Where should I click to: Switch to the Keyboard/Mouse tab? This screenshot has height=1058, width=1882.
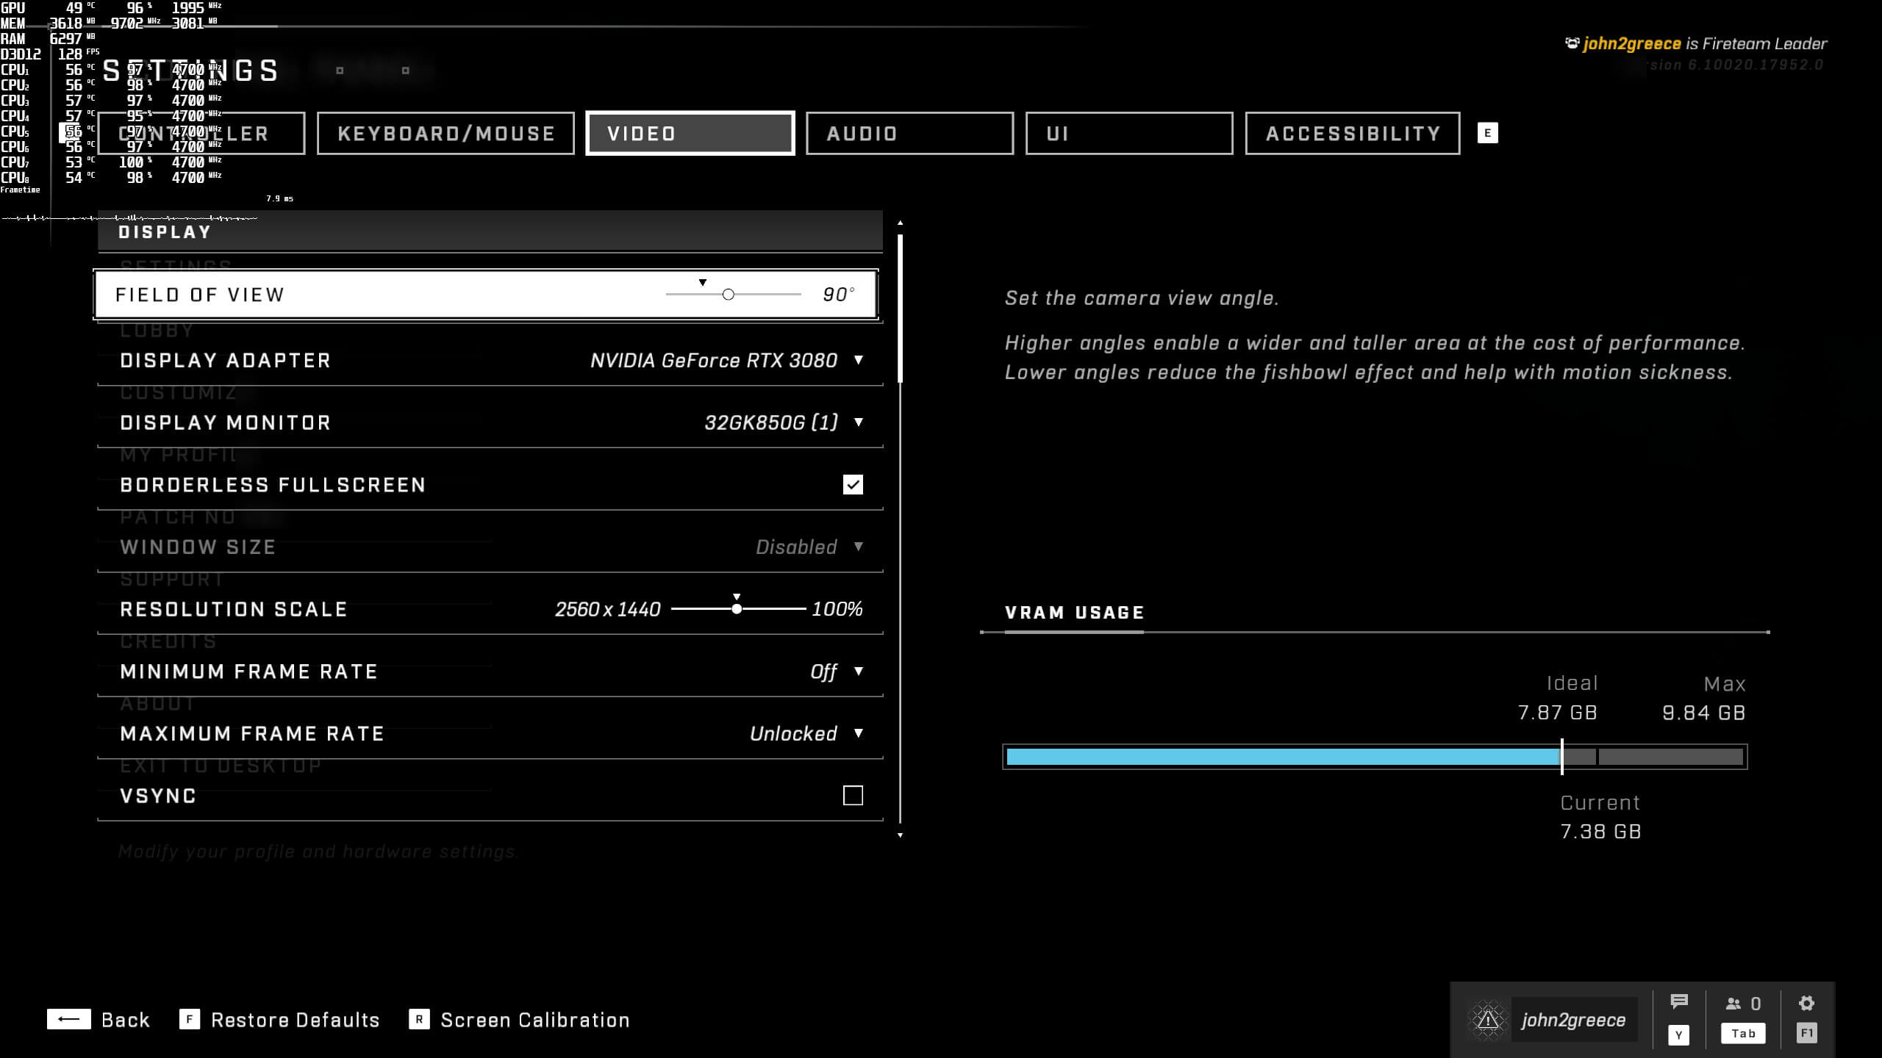446,134
